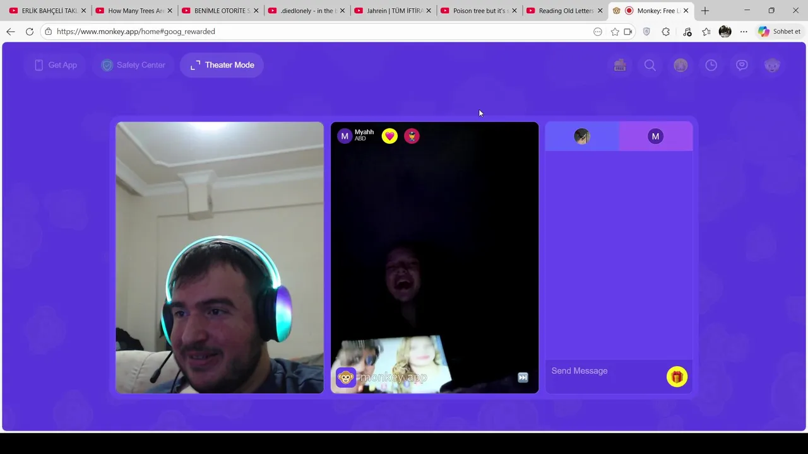This screenshot has height=454, width=808.
Task: Select the M user chat tab
Action: click(x=656, y=136)
